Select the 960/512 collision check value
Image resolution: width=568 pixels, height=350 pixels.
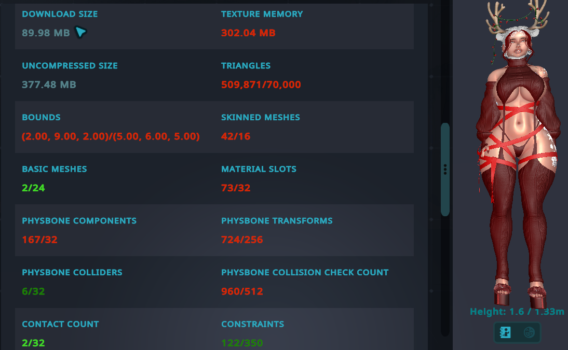(x=242, y=292)
